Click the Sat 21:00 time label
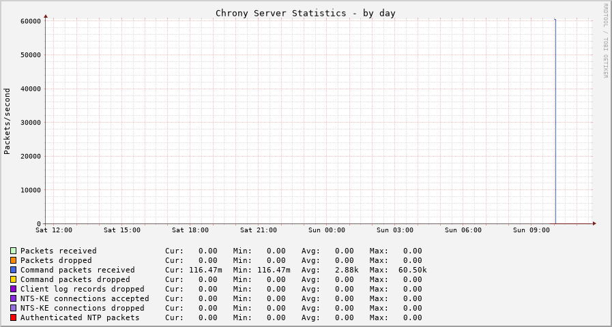Image resolution: width=612 pixels, height=327 pixels. point(259,230)
